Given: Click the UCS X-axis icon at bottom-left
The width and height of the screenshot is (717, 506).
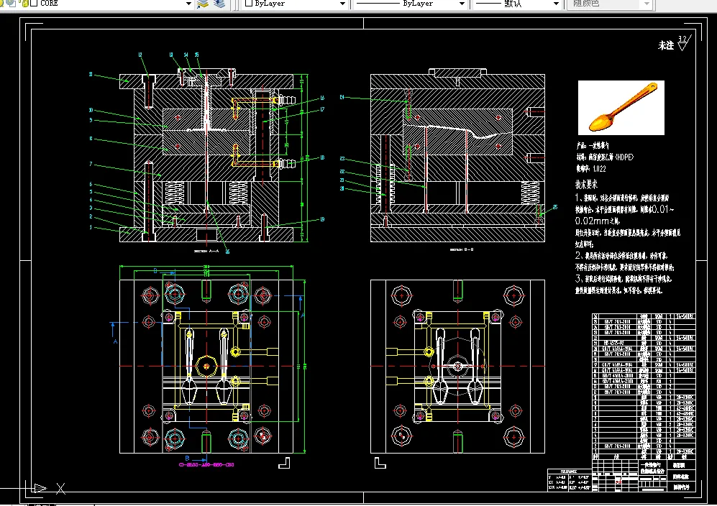Looking at the screenshot, I should 60,489.
